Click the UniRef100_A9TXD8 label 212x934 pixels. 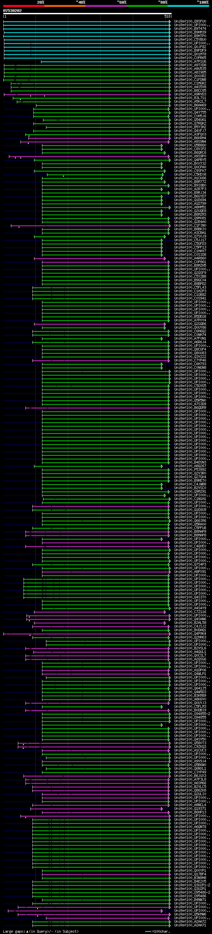coord(190,65)
